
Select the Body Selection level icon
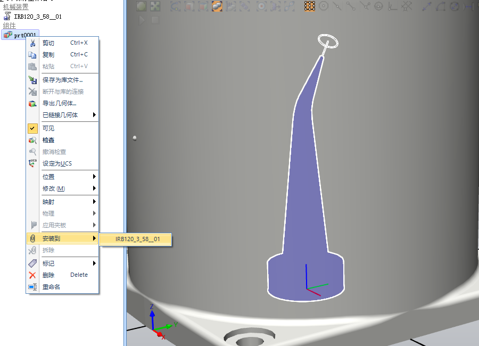(x=203, y=6)
